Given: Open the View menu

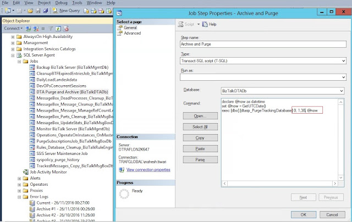Looking at the screenshot, I should [x=29, y=3].
